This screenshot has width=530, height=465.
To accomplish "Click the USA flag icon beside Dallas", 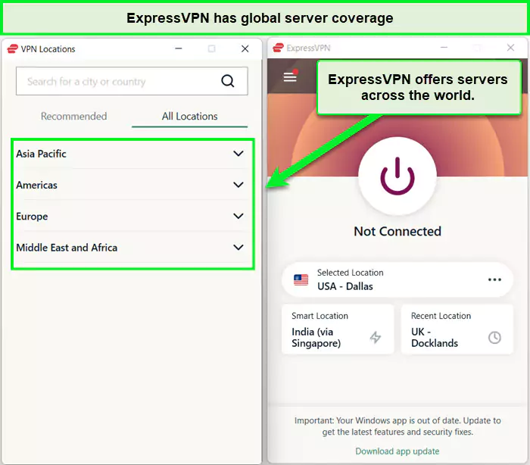I will tap(301, 280).
